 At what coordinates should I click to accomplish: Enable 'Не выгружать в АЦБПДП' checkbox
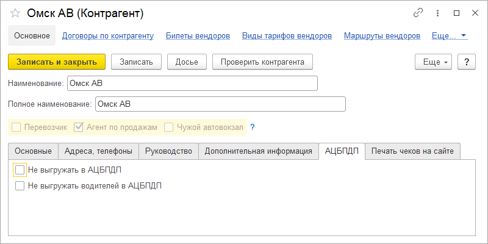(20, 170)
